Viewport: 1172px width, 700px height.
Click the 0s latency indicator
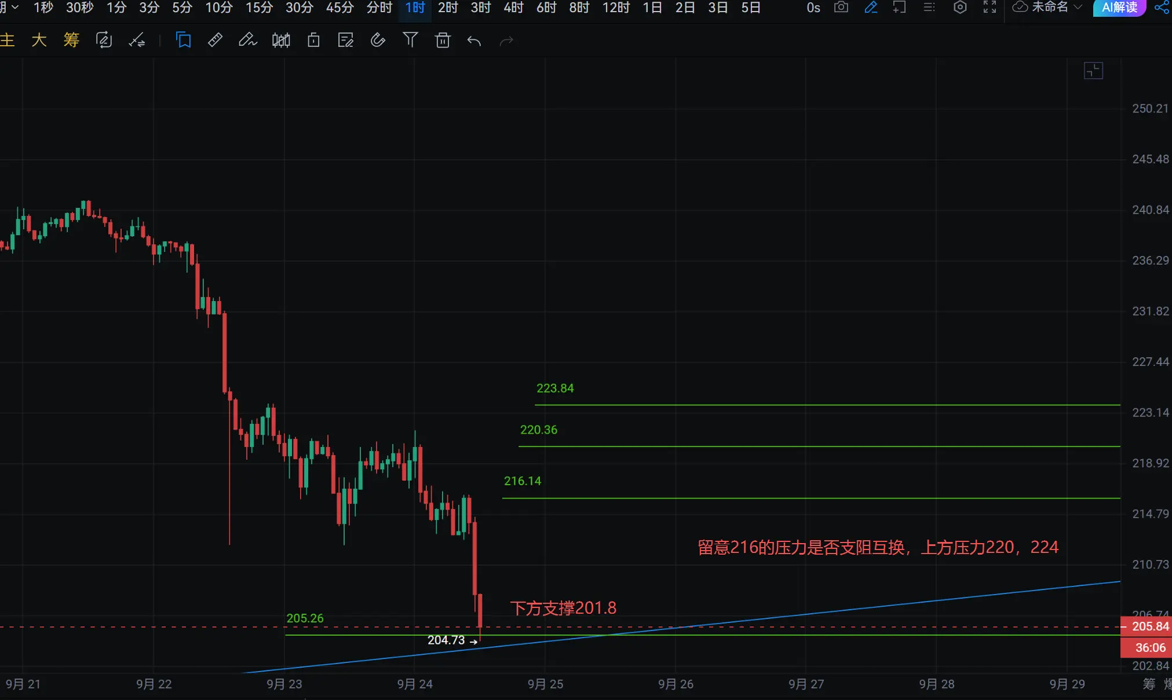[813, 8]
